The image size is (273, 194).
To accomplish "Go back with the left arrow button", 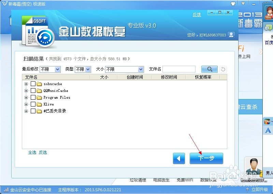I will [179, 158].
